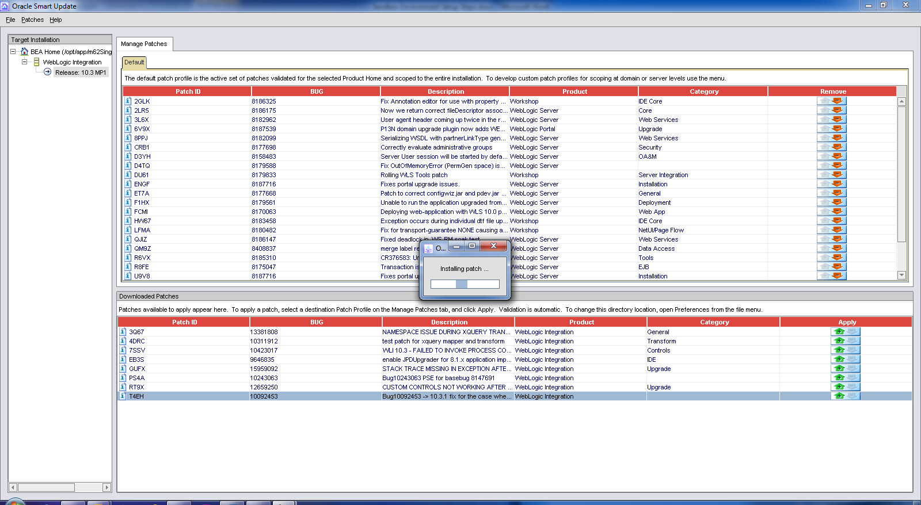
Task: Select Release: 10.3 MP1 tree item
Action: (81, 72)
